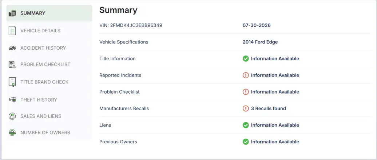The image size is (377, 160).
Task: Click the Accident History car crash icon
Action: pyautogui.click(x=12, y=48)
